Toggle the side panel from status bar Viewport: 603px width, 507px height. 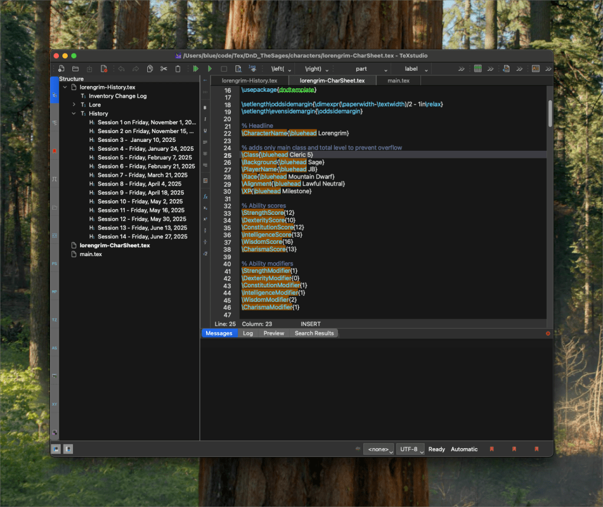click(x=56, y=449)
